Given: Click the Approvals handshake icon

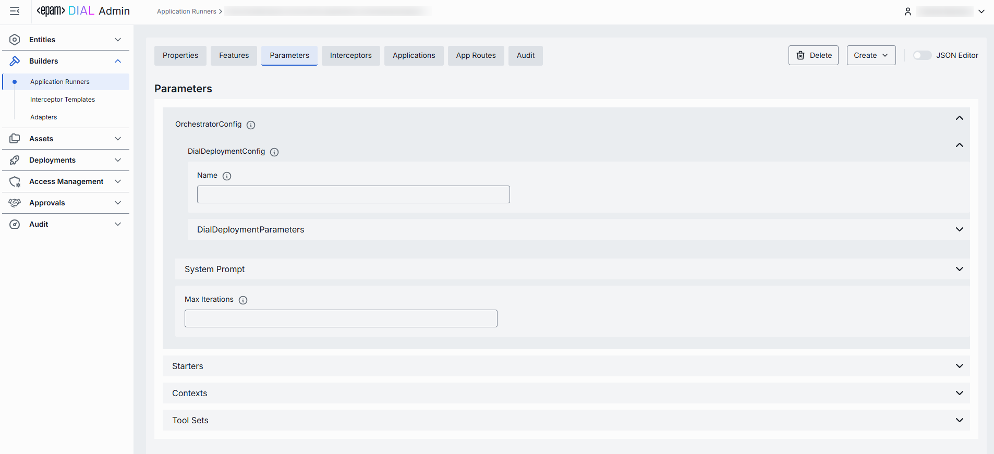Looking at the screenshot, I should [15, 203].
